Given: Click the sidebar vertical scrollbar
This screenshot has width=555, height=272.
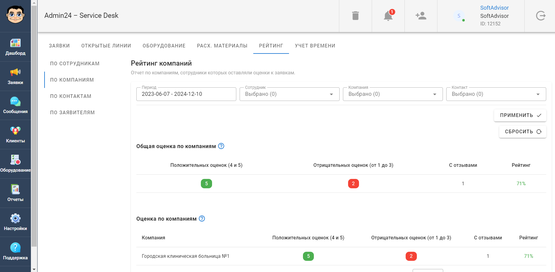Looking at the screenshot, I should pos(34,126).
